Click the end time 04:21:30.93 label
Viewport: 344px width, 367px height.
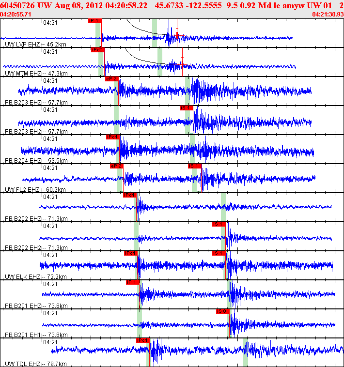click(328, 15)
